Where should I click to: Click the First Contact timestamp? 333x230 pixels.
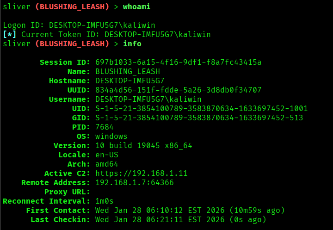190,211
